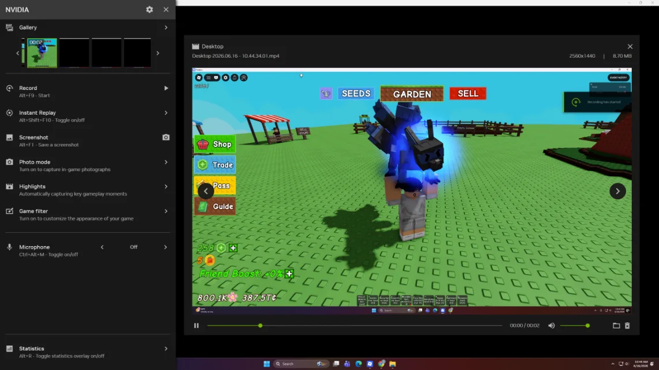Image resolution: width=659 pixels, height=370 pixels.
Task: Click plus next to 258 currency
Action: point(233,248)
